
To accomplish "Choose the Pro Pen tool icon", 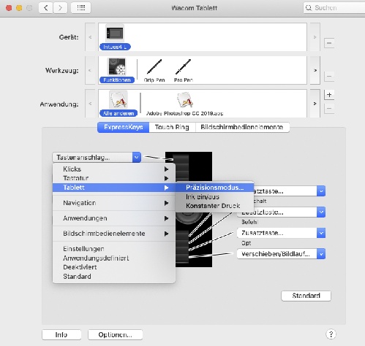I will [x=184, y=66].
